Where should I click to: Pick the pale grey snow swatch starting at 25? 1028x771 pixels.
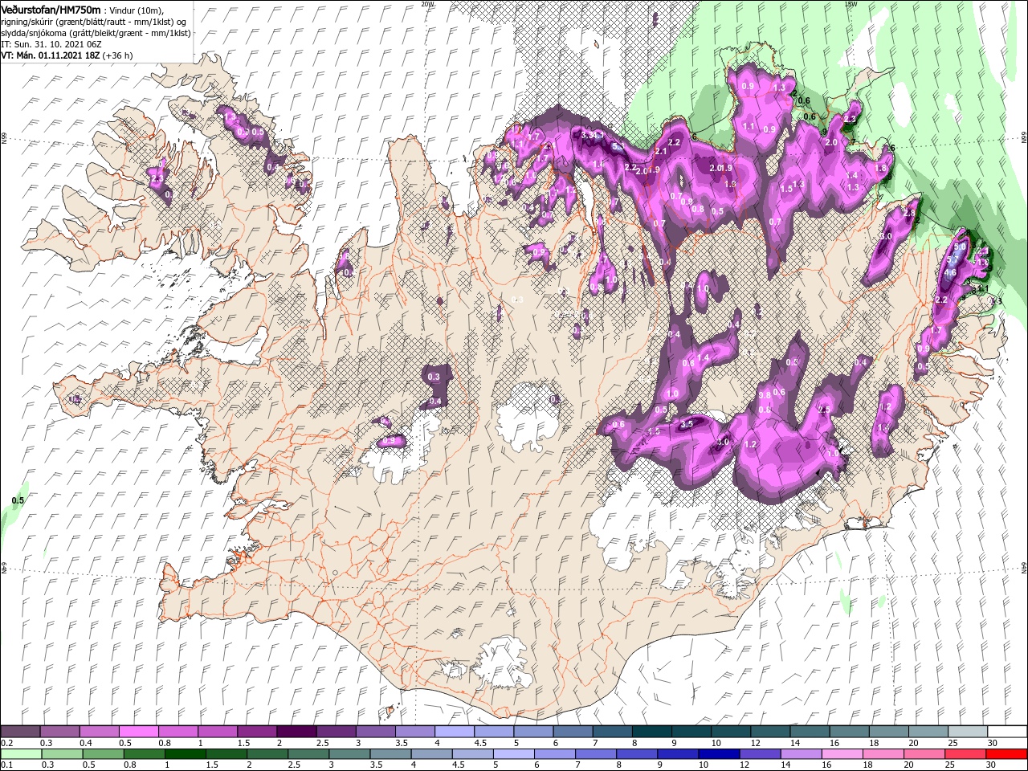point(969,731)
